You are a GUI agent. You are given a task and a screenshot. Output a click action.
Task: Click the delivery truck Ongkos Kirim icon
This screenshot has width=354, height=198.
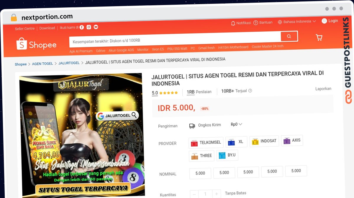pyautogui.click(x=192, y=126)
